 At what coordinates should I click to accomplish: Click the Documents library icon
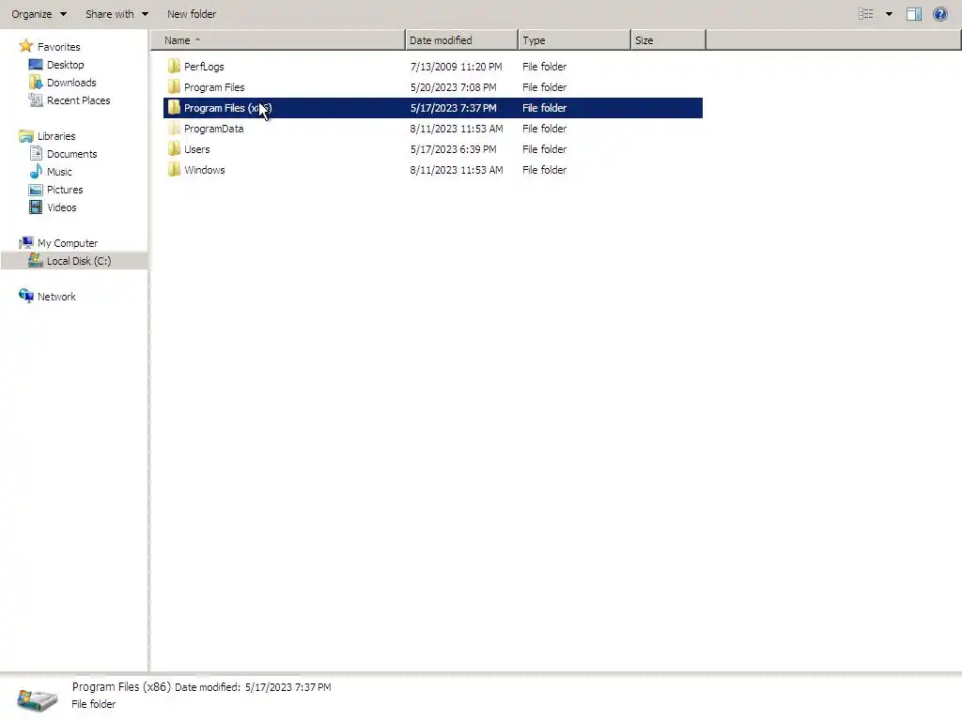click(36, 154)
